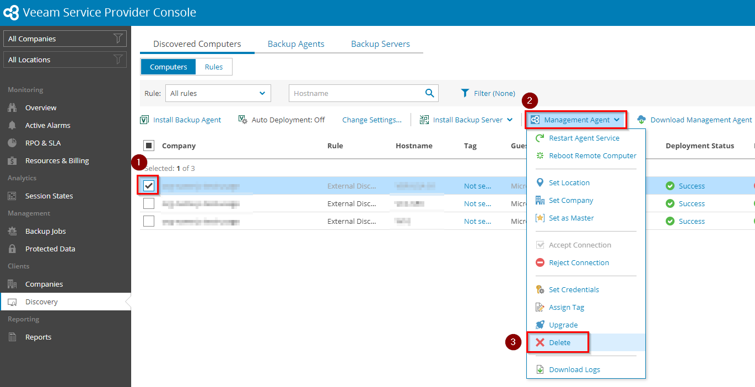The width and height of the screenshot is (755, 387).
Task: Click the Set Location pin icon
Action: point(540,182)
